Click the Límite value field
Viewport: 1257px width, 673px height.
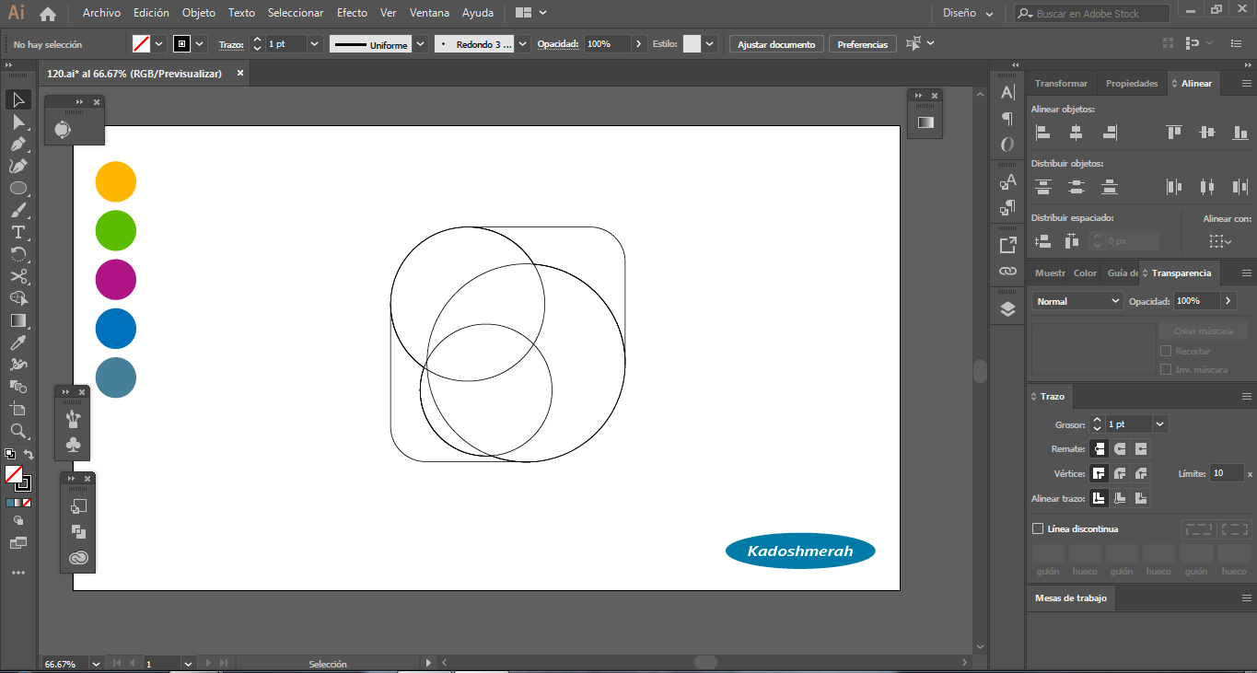pos(1227,473)
